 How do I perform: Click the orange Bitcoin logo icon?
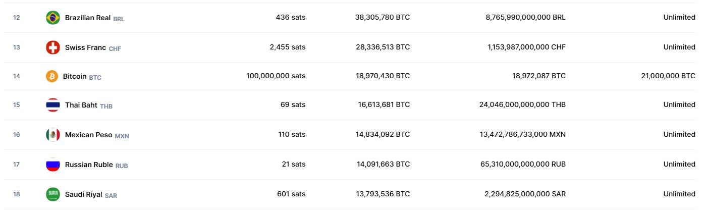click(x=52, y=76)
